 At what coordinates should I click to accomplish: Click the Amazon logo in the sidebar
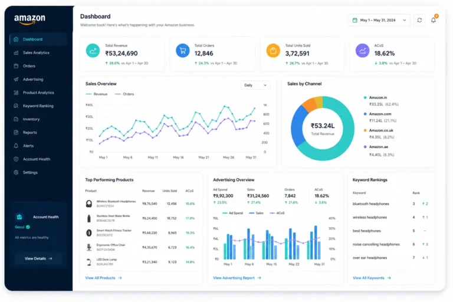click(29, 19)
